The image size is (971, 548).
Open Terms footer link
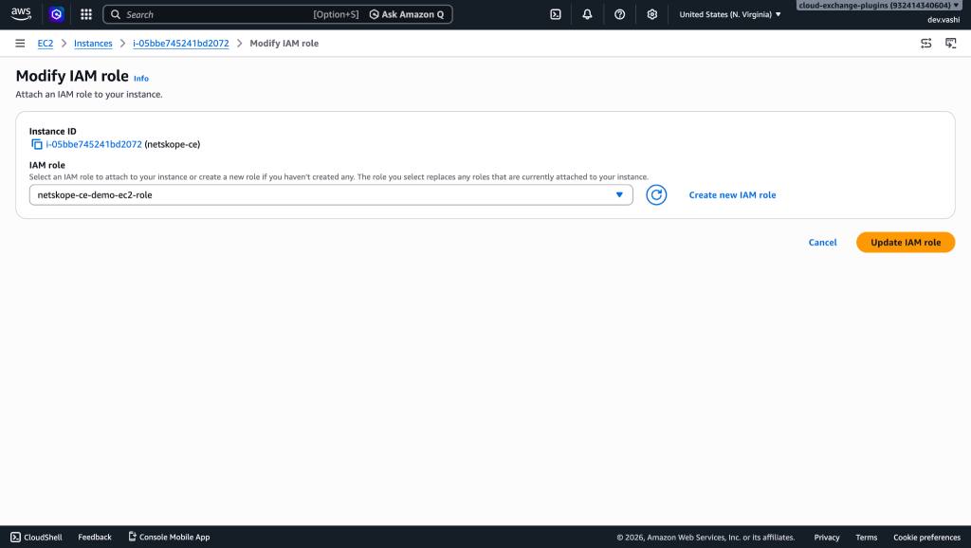[867, 538]
